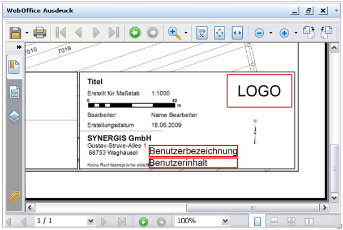Viewport: 343px width, 230px height.
Task: Open the zoom tool dropdown arrow
Action: coord(186,33)
